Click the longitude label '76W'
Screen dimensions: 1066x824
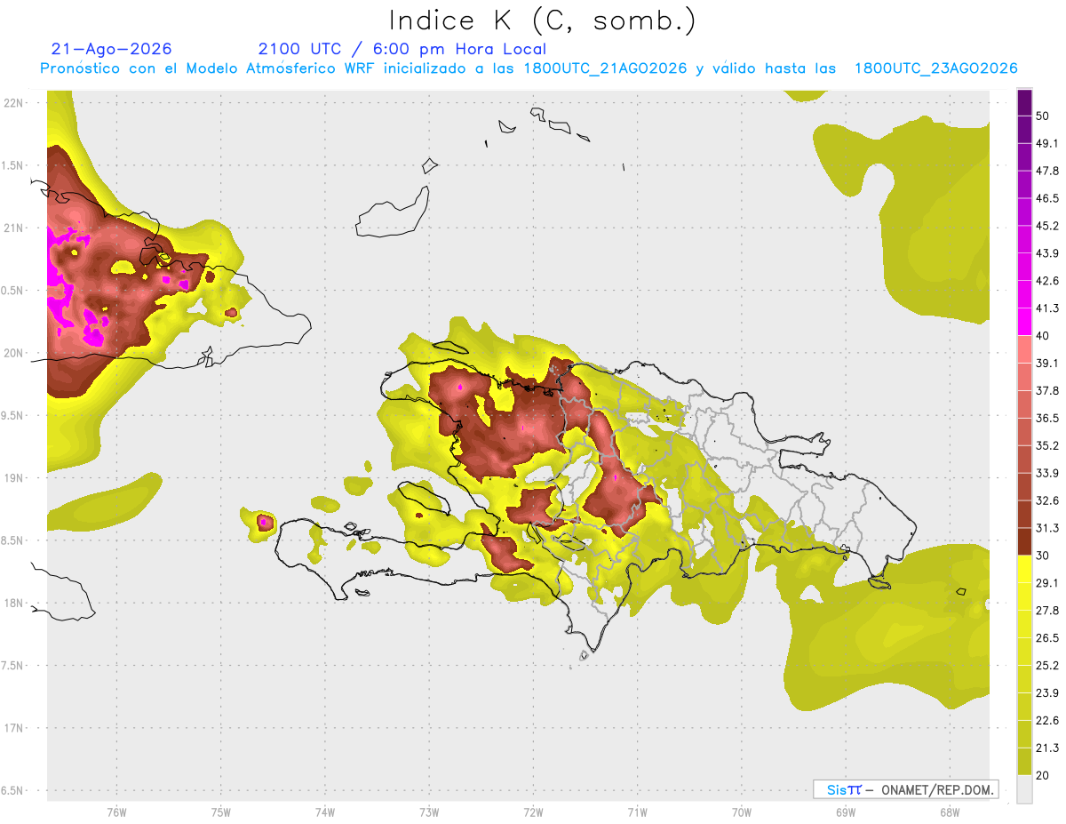[x=116, y=812]
